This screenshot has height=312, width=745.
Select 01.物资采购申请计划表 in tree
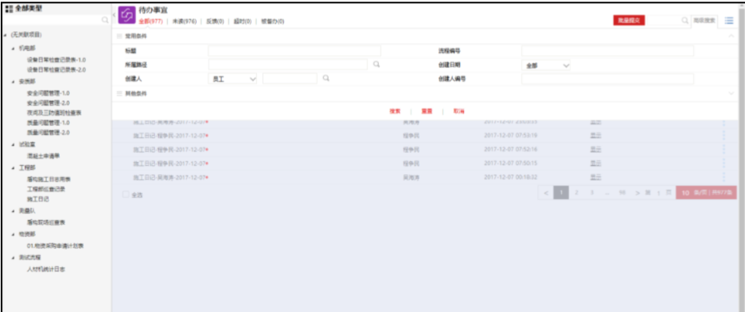click(x=55, y=246)
